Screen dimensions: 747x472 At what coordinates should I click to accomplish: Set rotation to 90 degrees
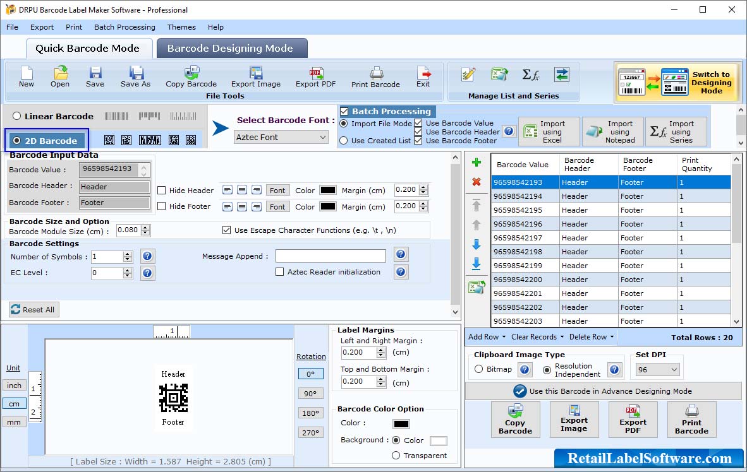[x=310, y=394]
